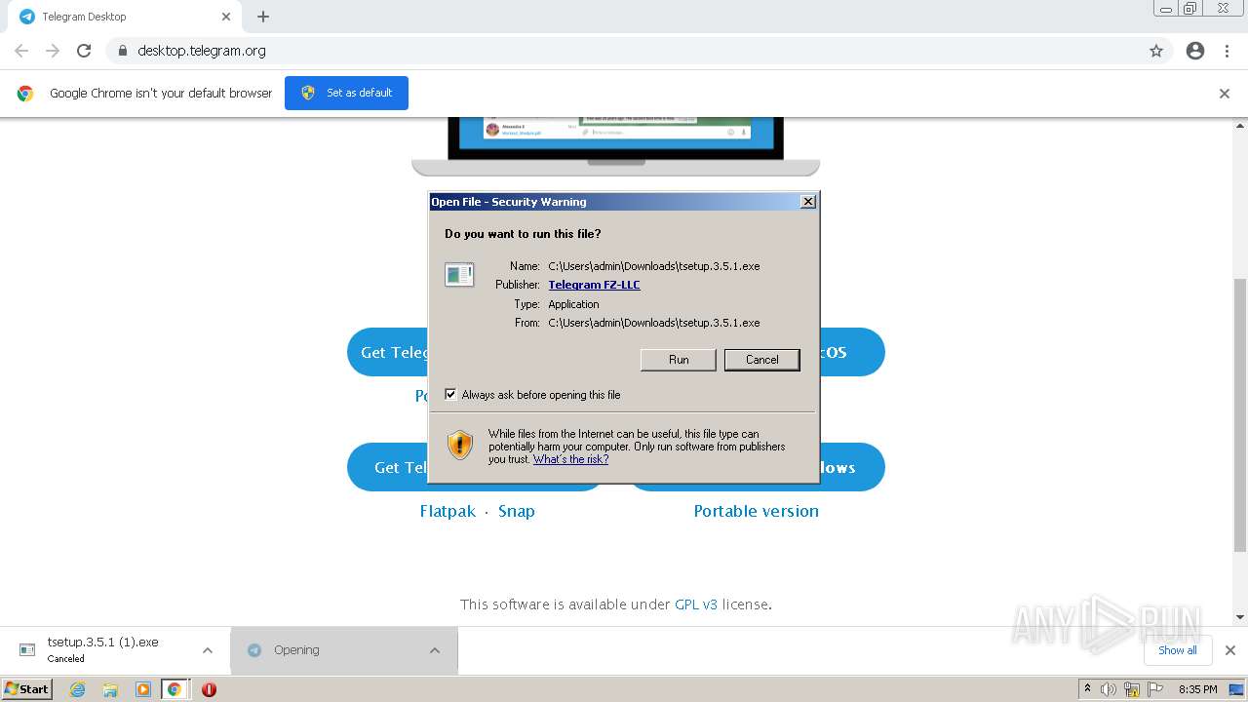Open the Flatpak link
The image size is (1248, 702).
pos(448,511)
